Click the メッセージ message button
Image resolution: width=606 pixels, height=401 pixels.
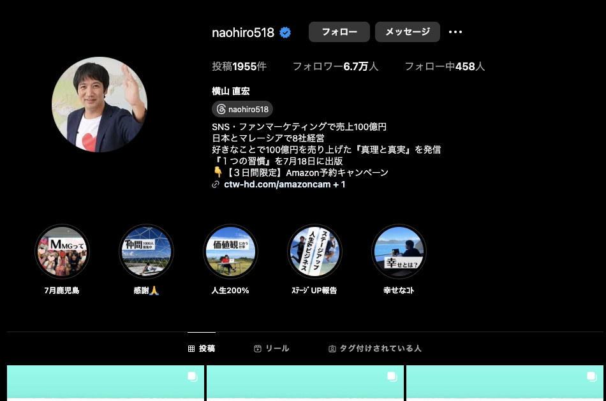(407, 32)
